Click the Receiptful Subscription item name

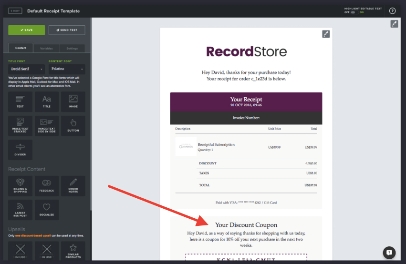[216, 144]
